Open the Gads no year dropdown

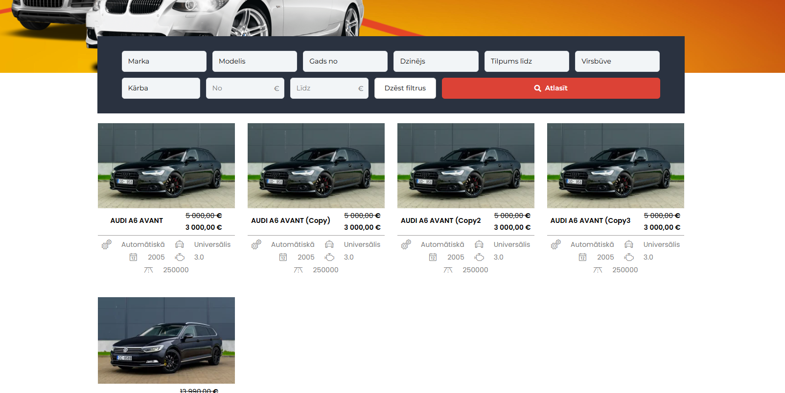tap(345, 62)
